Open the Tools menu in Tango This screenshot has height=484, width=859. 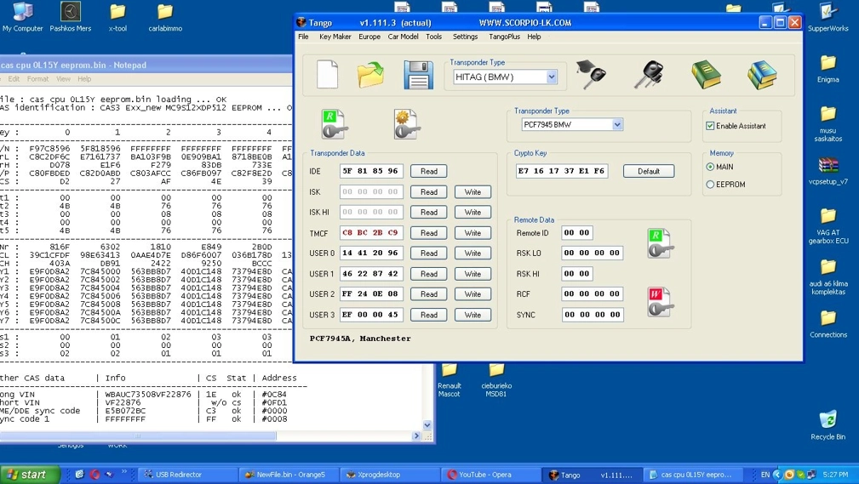tap(434, 37)
